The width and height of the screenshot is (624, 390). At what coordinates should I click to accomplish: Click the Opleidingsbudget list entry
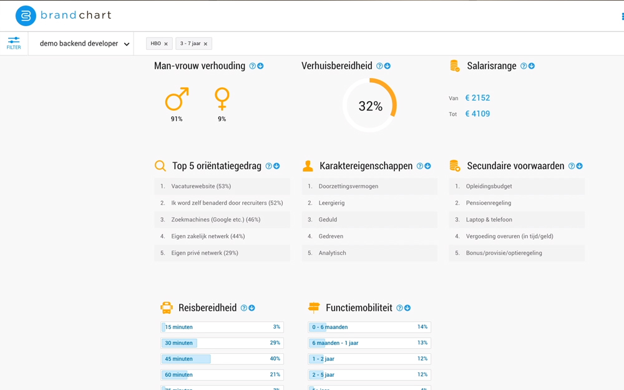click(x=517, y=186)
